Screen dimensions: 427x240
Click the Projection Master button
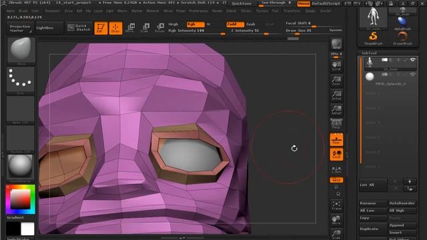click(x=20, y=28)
